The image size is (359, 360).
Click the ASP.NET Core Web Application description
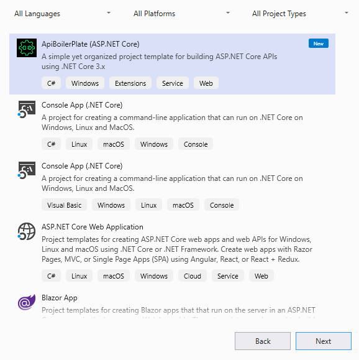coord(177,249)
